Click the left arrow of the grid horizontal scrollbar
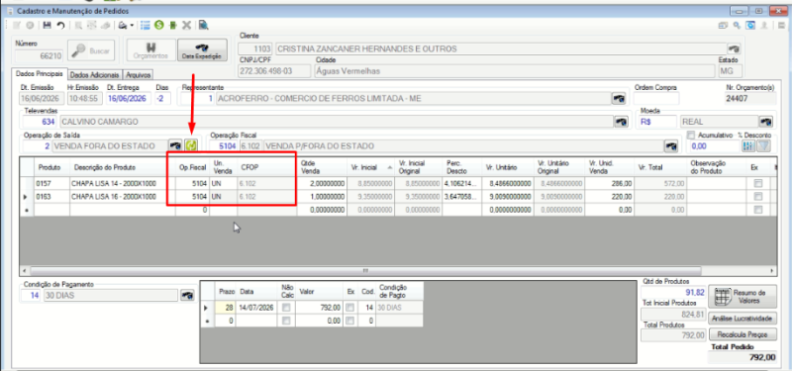This screenshot has height=371, width=792. (24, 270)
